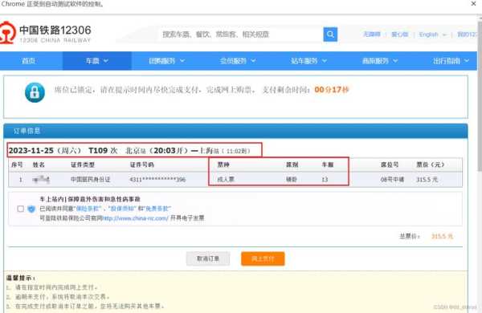
Task: Close the Chrome automation notice bar
Action: point(473,4)
